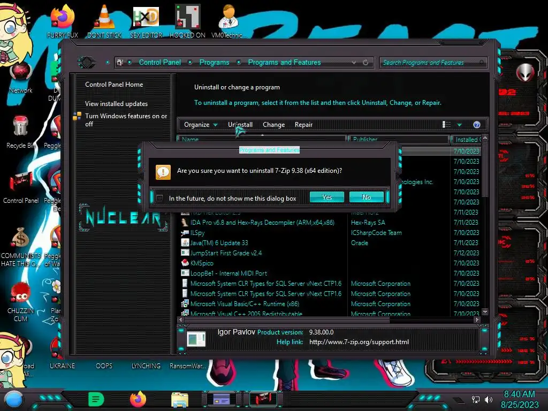
Task: Click the IDA Pro program icon in list
Action: pos(185,222)
